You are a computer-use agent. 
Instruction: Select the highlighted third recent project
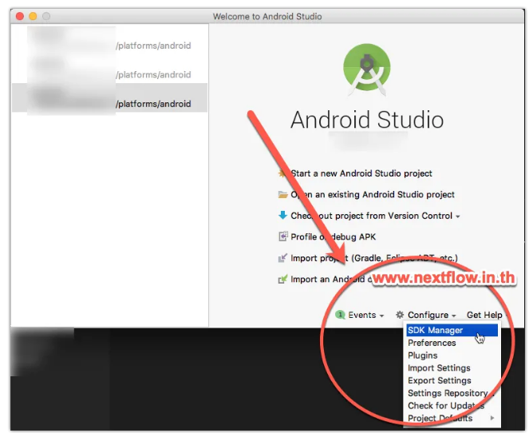pos(109,97)
